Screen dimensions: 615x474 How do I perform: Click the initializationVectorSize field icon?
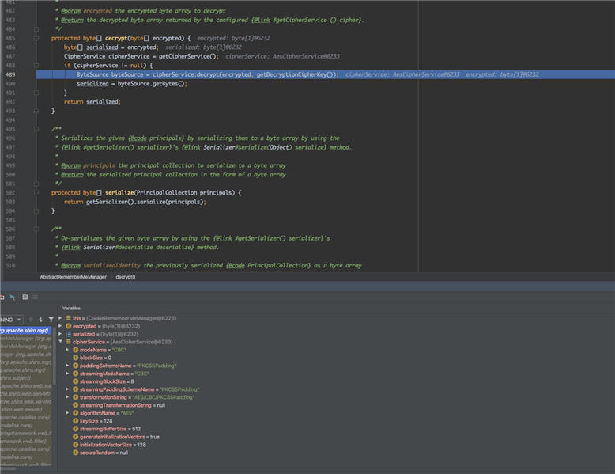click(x=75, y=445)
